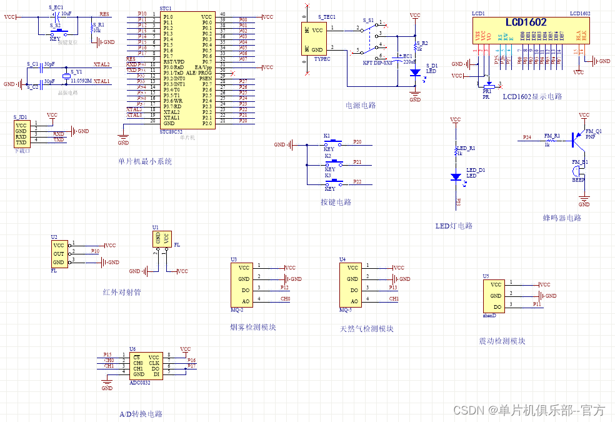The width and height of the screenshot is (615, 422).
Task: Click the 11.0592M crystal frequency value
Action: [x=81, y=81]
